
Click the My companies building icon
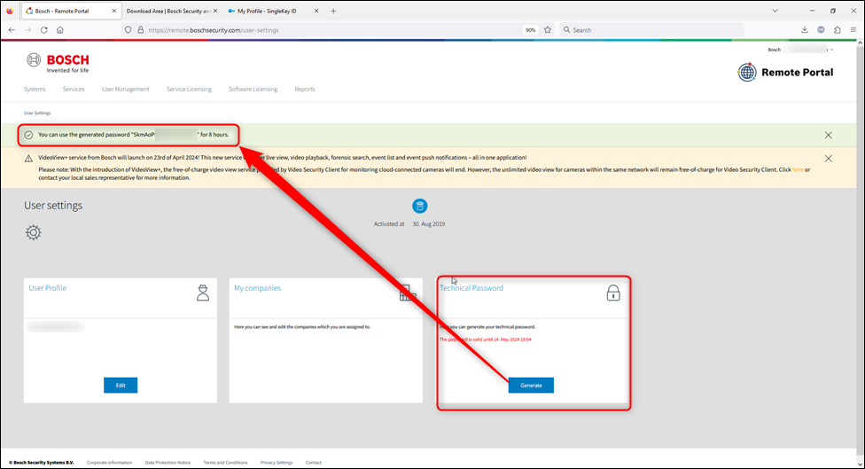(x=408, y=293)
